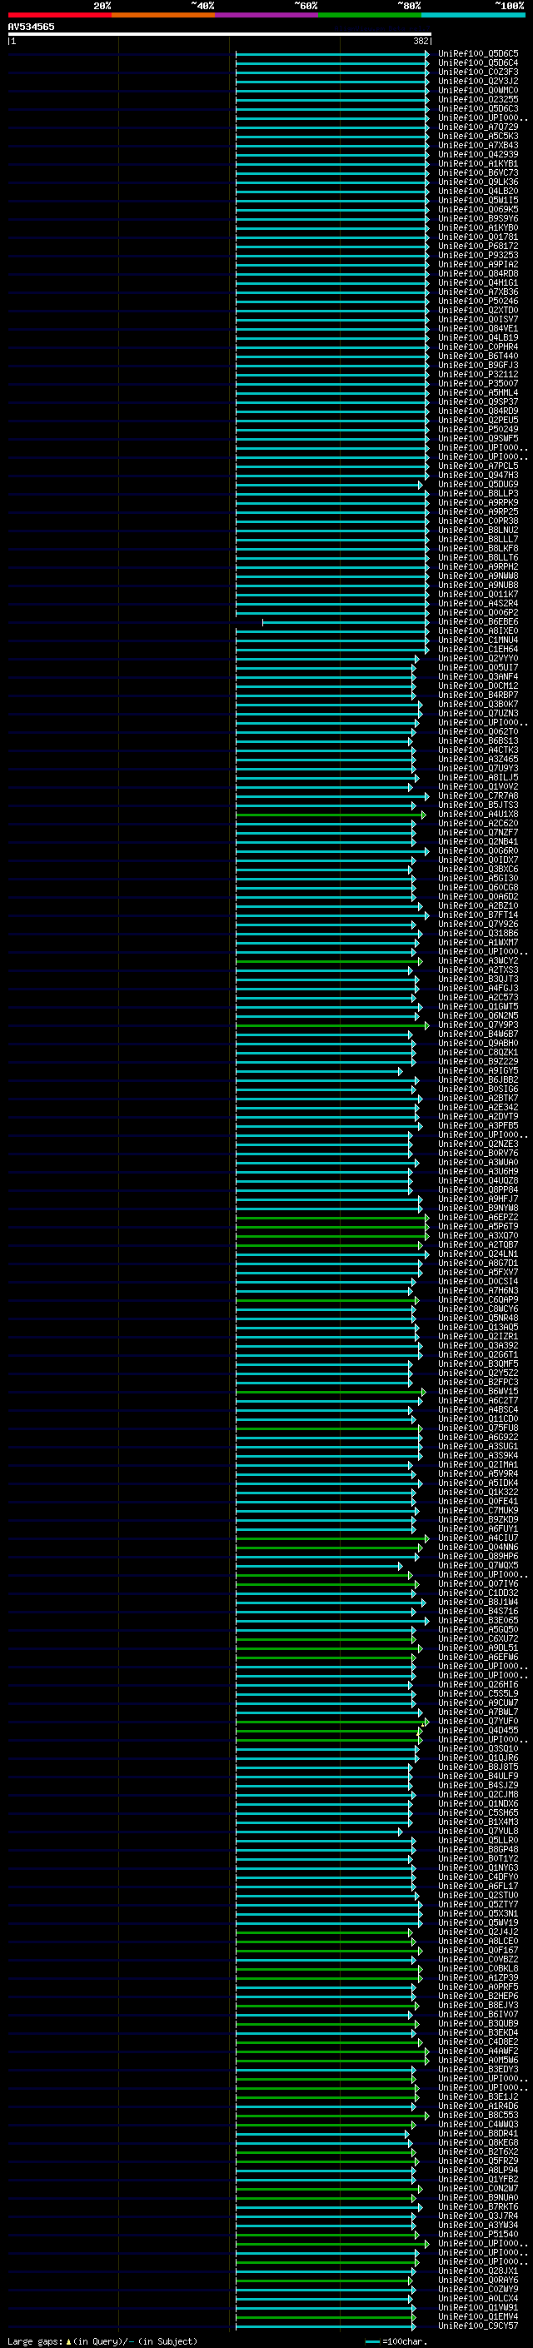533x2348 pixels.
Task: Open hit UniRef100_Q5DUG9
Action: 478,484
